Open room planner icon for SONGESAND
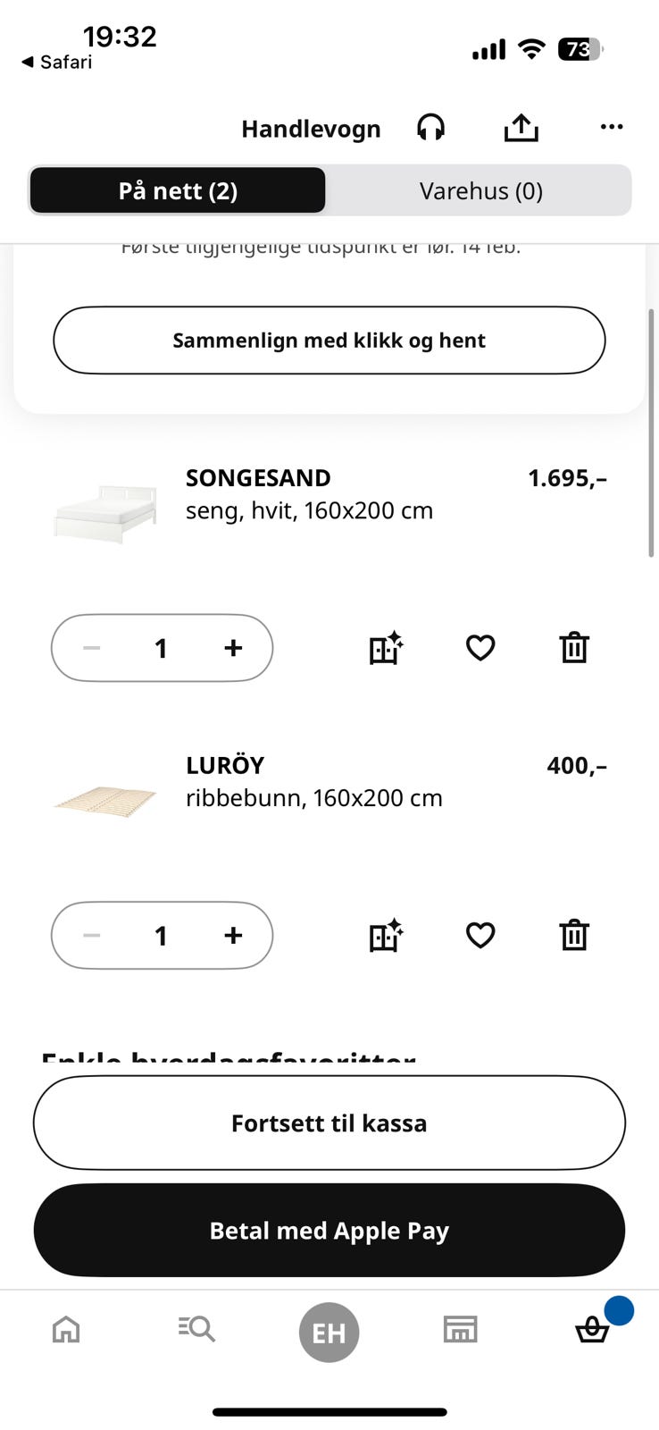The image size is (659, 1430). (386, 647)
